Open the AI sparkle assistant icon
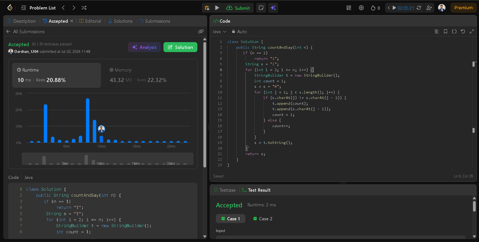The width and height of the screenshot is (479, 242). point(273,8)
